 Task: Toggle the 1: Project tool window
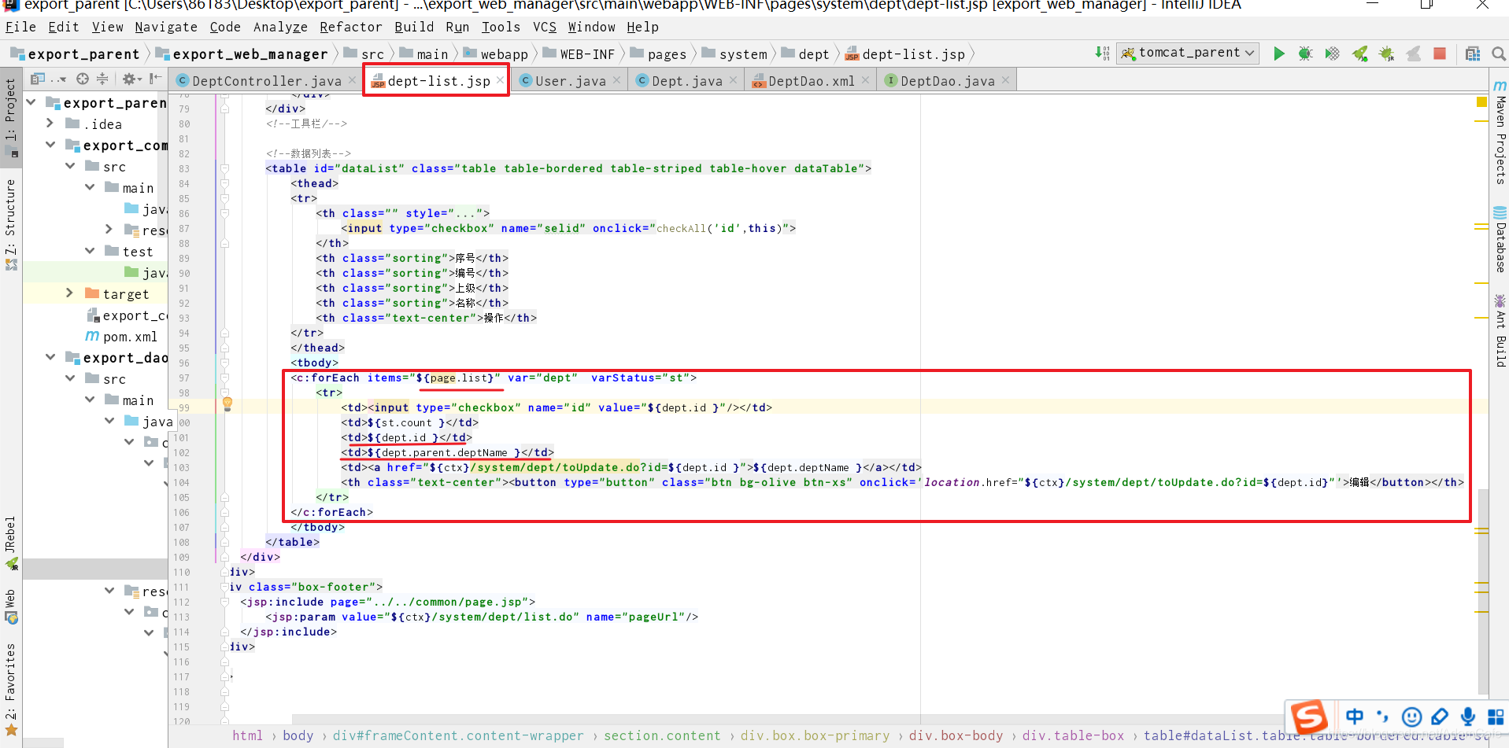click(11, 118)
